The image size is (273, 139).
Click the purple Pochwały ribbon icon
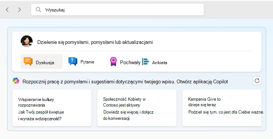pyautogui.click(x=113, y=62)
